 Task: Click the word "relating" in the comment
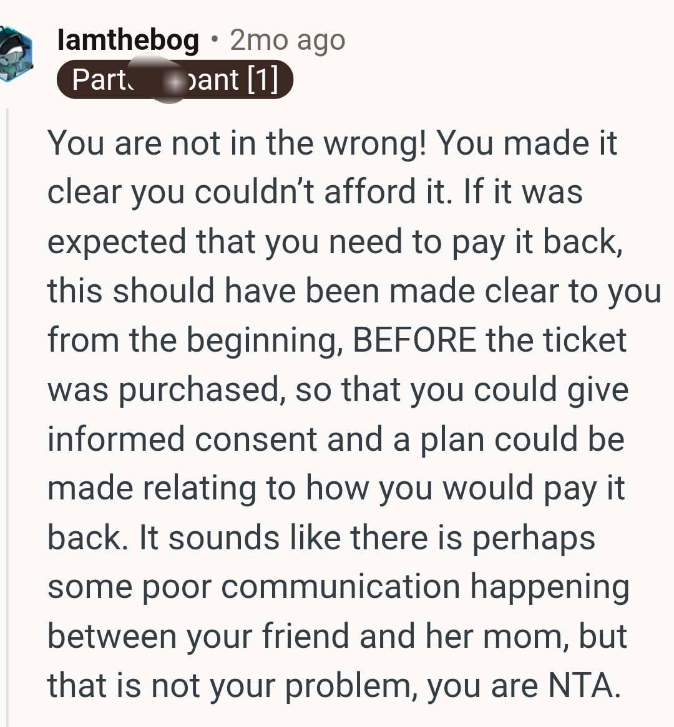point(198,489)
